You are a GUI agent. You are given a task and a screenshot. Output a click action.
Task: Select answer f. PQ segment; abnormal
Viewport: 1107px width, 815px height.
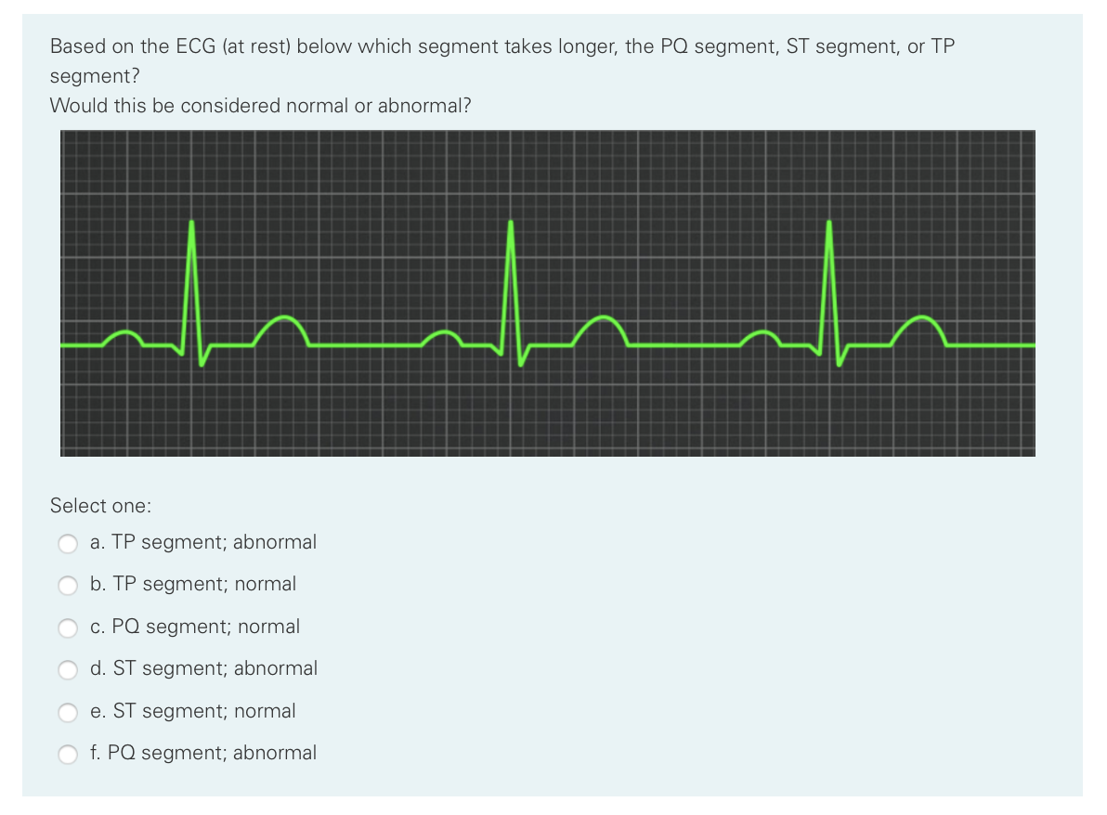tap(68, 754)
